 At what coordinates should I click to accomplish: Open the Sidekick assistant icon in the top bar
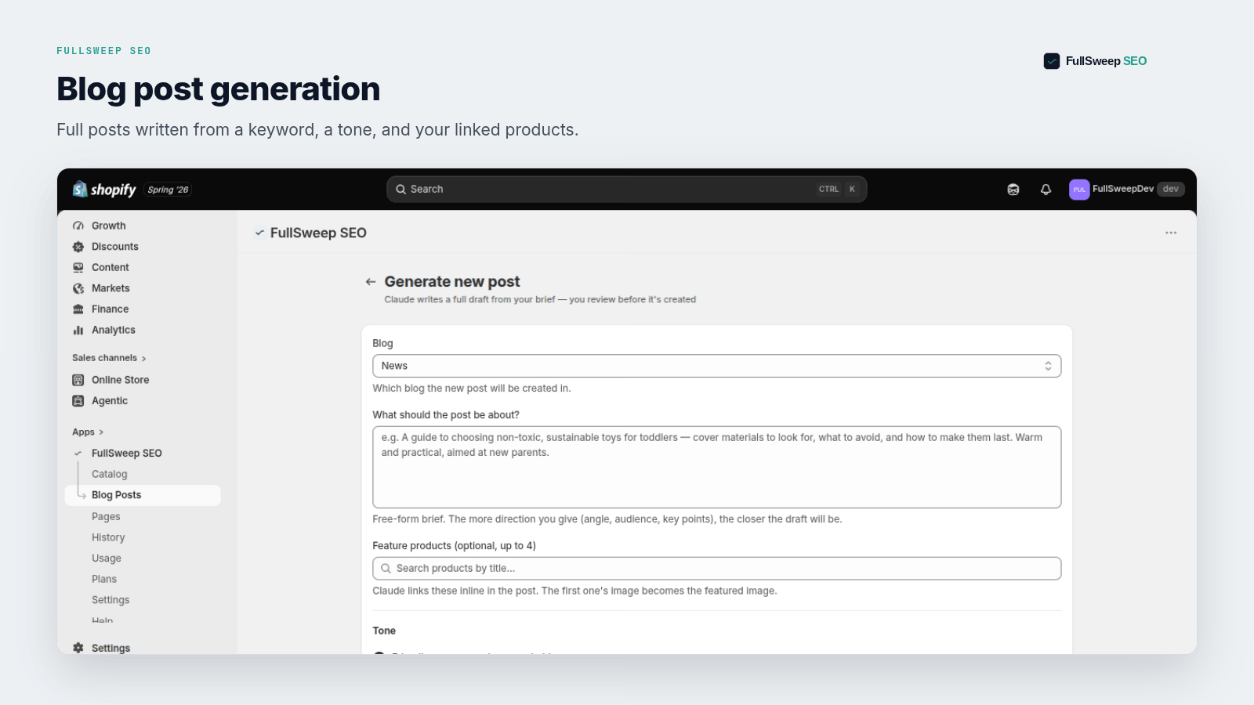[x=1013, y=190]
